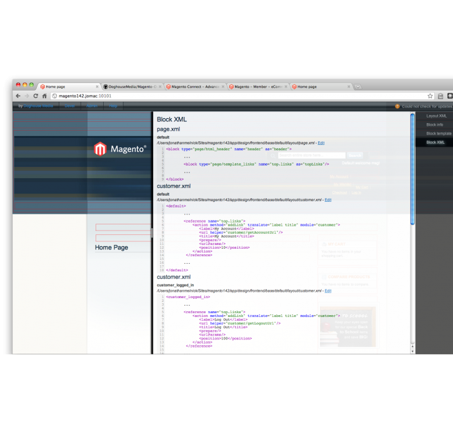The height and width of the screenshot is (425, 453).
Task: Switch to the DoghouseMedia/Magento tab
Action: coord(132,87)
